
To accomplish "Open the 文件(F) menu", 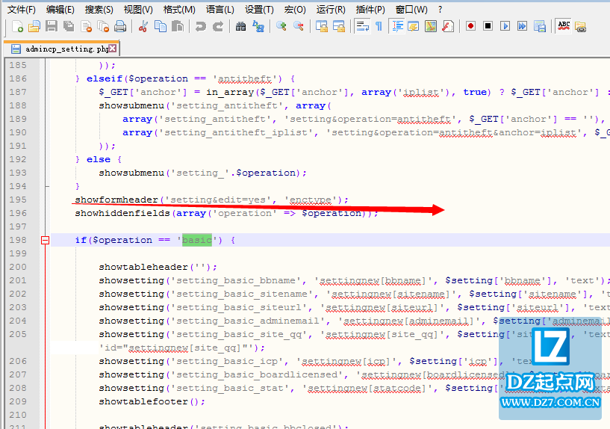I will coord(22,10).
